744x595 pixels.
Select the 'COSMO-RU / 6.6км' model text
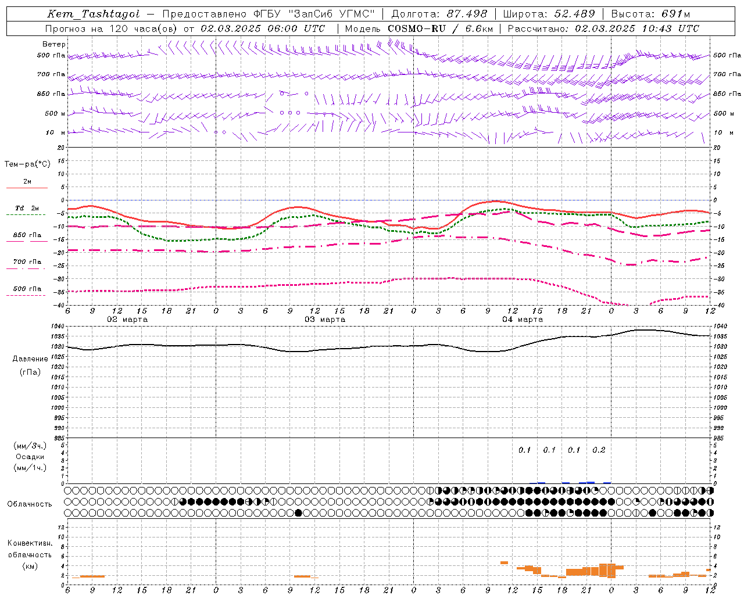[439, 28]
